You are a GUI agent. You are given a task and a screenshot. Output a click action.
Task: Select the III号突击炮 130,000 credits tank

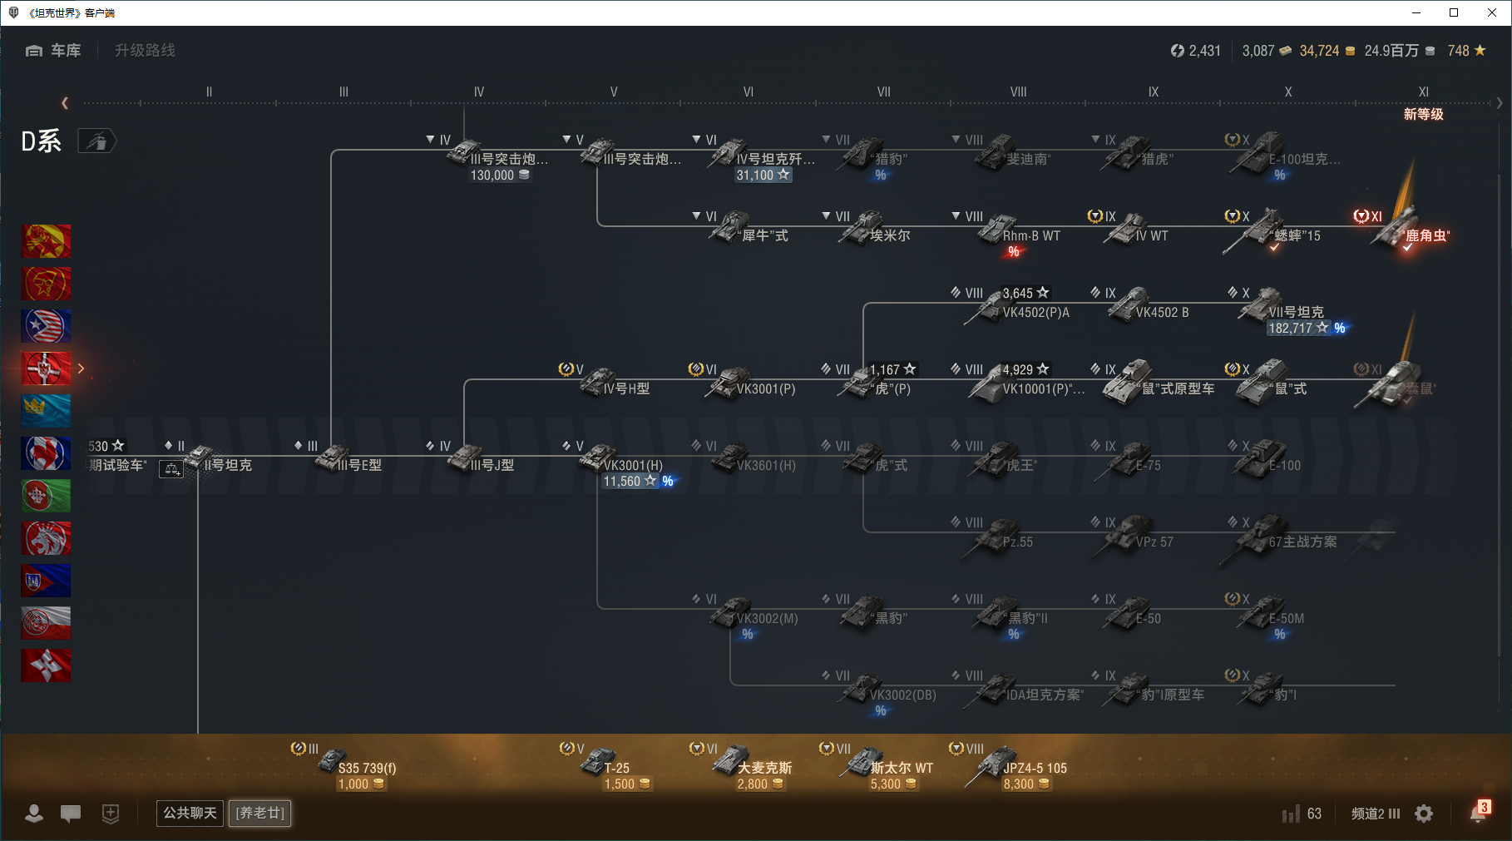(x=487, y=158)
